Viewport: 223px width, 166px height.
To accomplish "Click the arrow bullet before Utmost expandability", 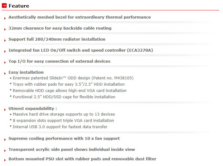I will [5, 110].
